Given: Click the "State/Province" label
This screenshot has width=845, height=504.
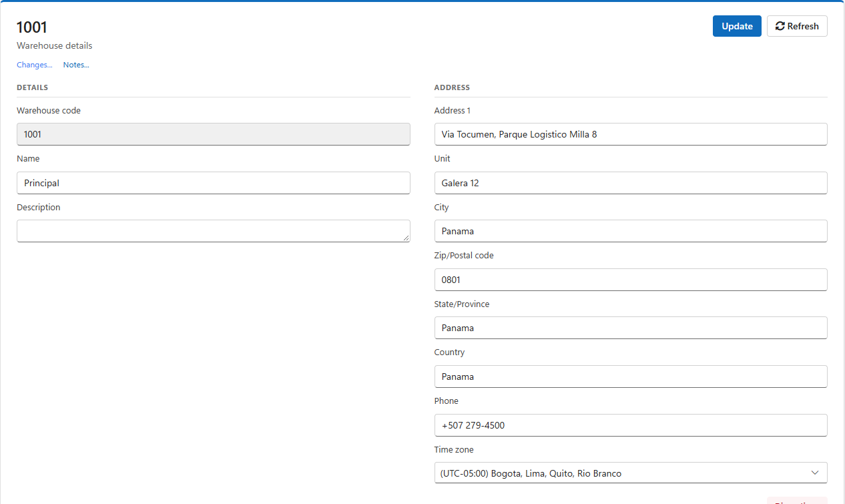Looking at the screenshot, I should point(462,304).
